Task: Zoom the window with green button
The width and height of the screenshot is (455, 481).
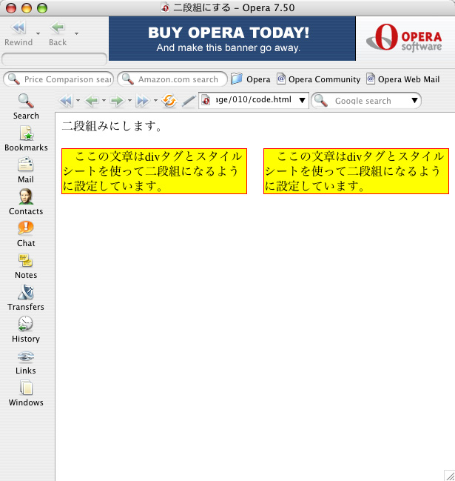Action: coord(42,8)
